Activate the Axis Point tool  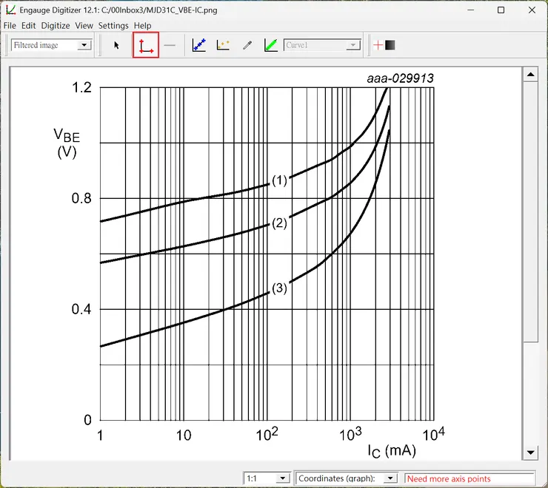[146, 45]
